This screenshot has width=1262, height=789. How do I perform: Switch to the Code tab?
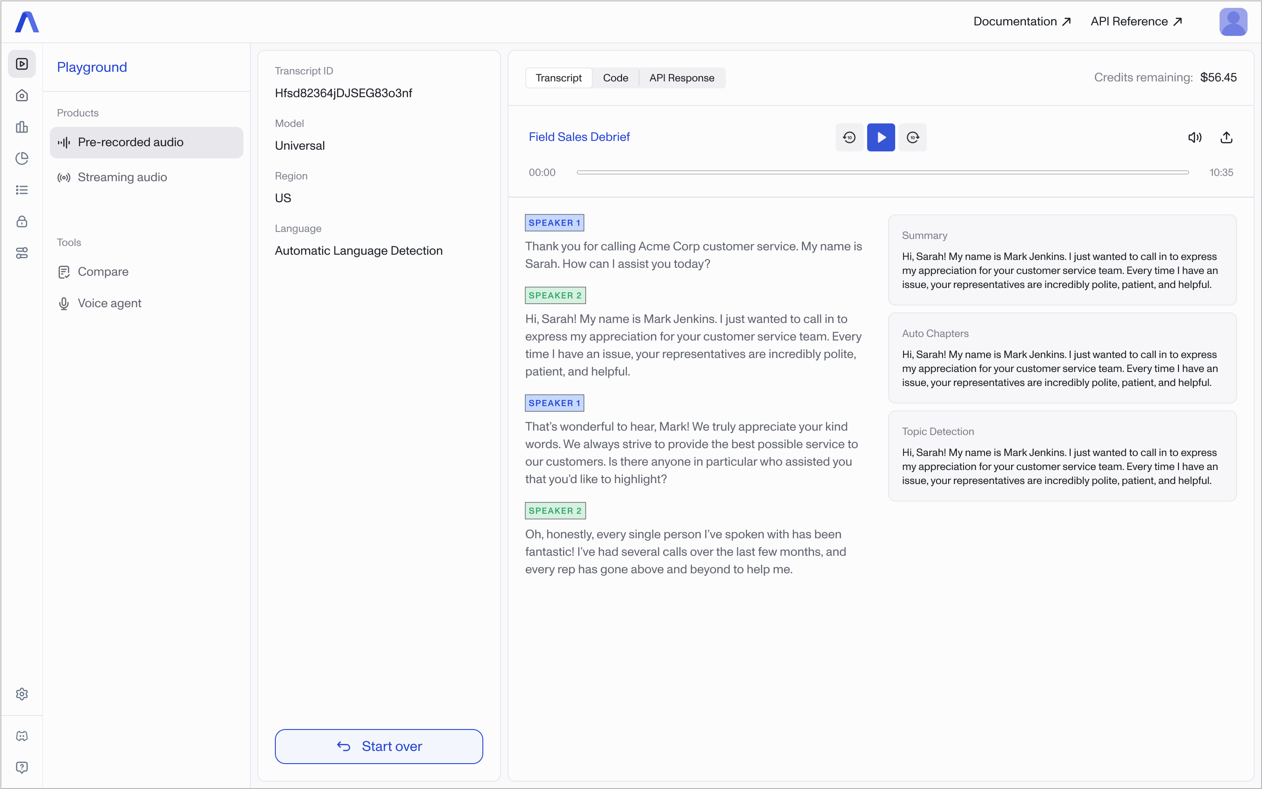[615, 78]
